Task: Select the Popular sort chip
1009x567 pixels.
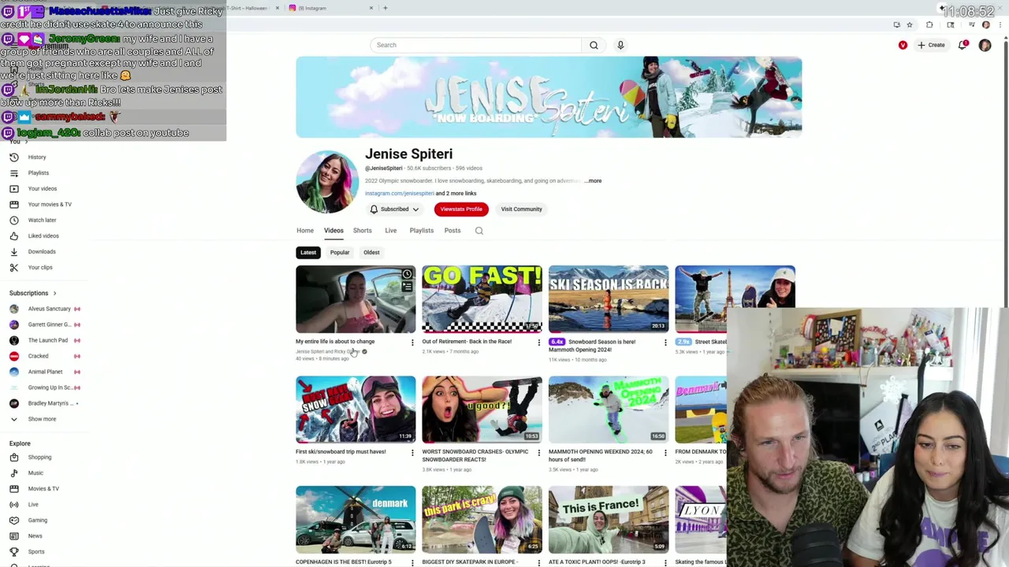Action: (340, 252)
